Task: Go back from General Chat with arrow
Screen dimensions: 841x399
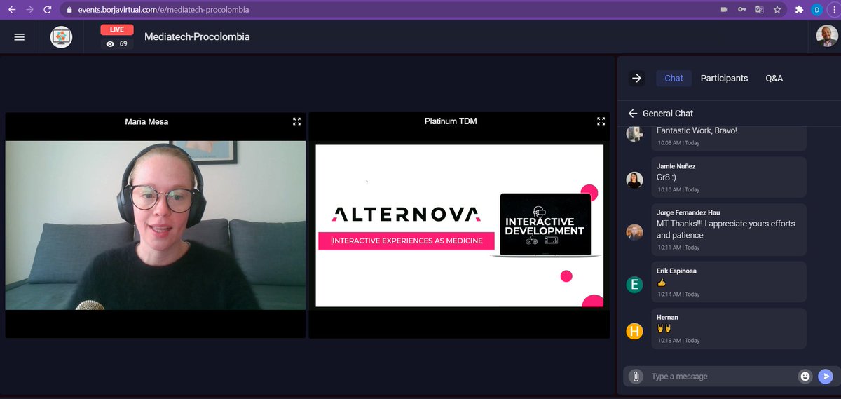Action: [633, 113]
